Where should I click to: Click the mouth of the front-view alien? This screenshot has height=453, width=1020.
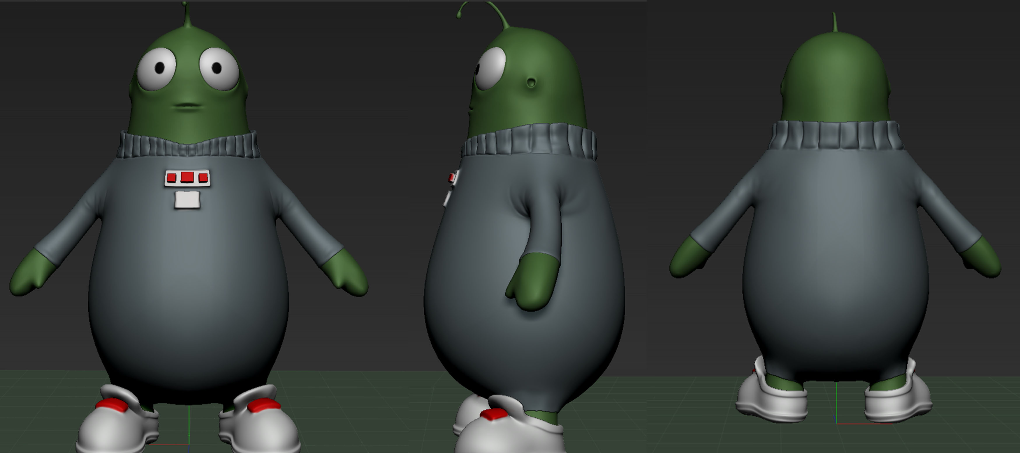[188, 106]
